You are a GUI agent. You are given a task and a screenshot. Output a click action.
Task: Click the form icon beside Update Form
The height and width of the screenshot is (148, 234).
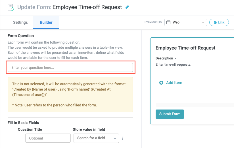pyautogui.click(x=11, y=7)
